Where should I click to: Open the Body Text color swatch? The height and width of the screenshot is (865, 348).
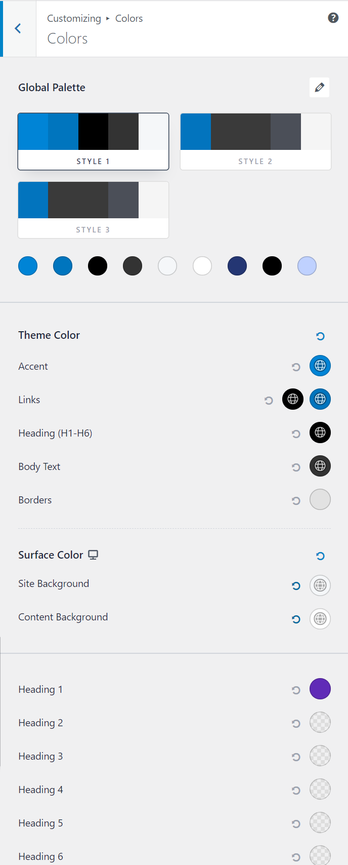point(320,466)
